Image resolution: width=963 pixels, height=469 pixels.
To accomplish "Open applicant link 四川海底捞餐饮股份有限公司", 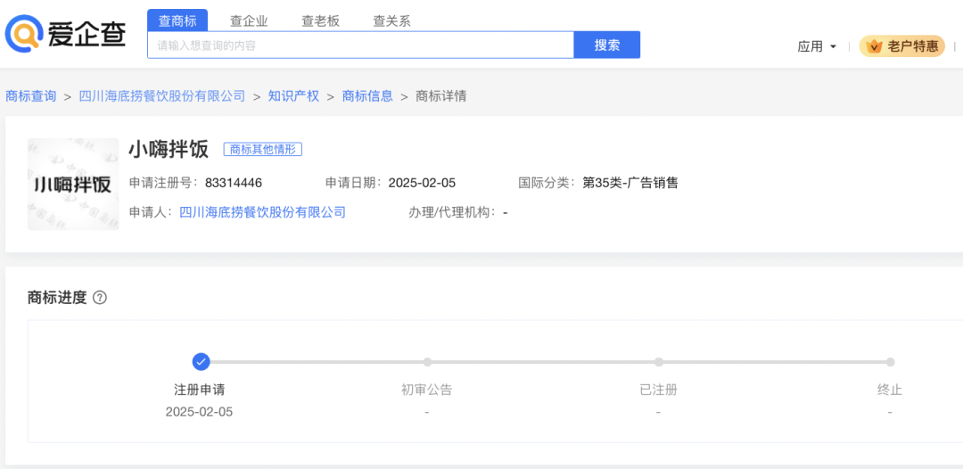I will click(262, 212).
